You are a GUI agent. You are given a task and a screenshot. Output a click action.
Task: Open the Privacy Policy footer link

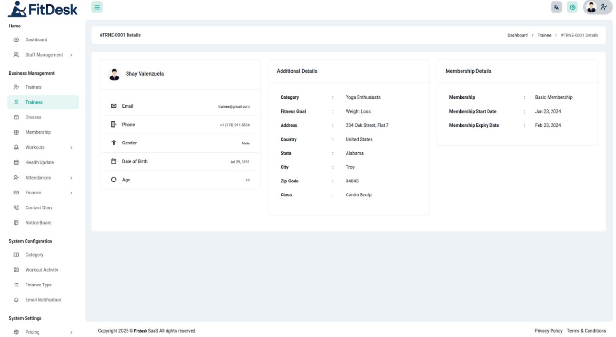(x=548, y=331)
